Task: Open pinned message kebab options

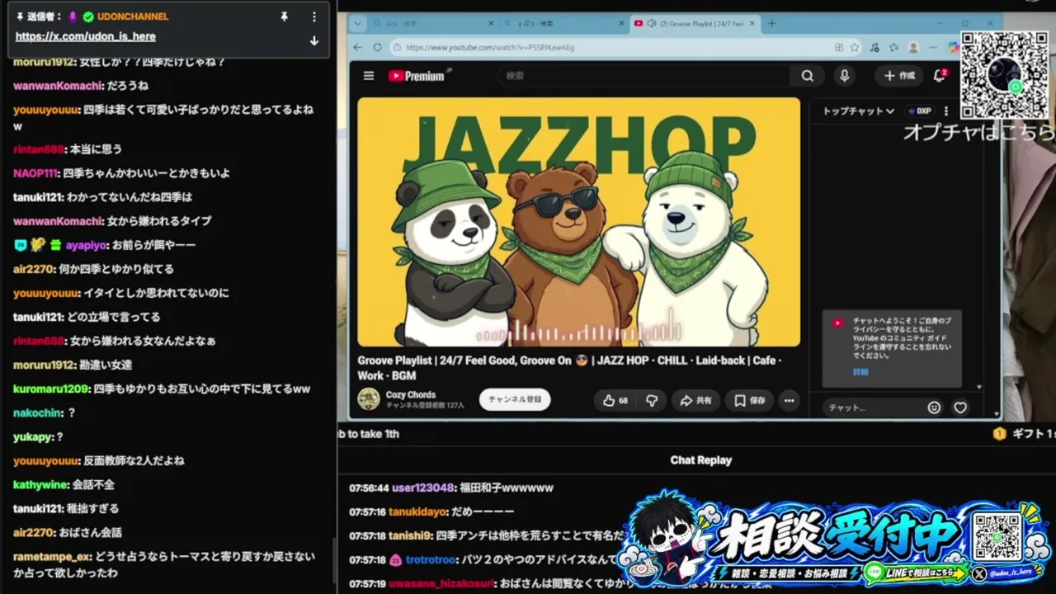Action: (x=313, y=16)
